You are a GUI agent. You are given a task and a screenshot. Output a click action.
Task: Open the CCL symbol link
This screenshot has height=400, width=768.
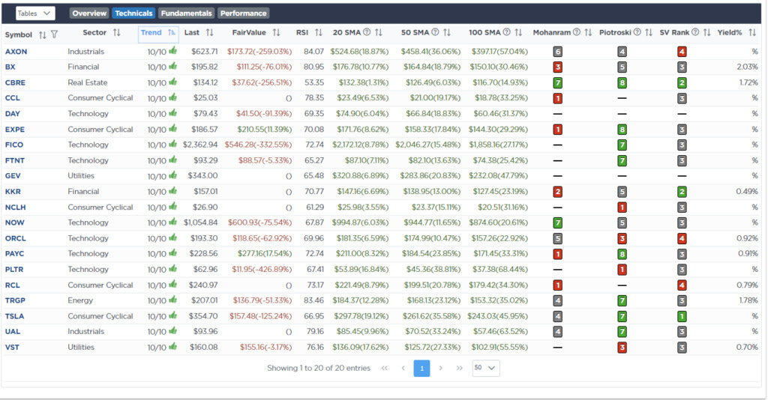point(12,98)
